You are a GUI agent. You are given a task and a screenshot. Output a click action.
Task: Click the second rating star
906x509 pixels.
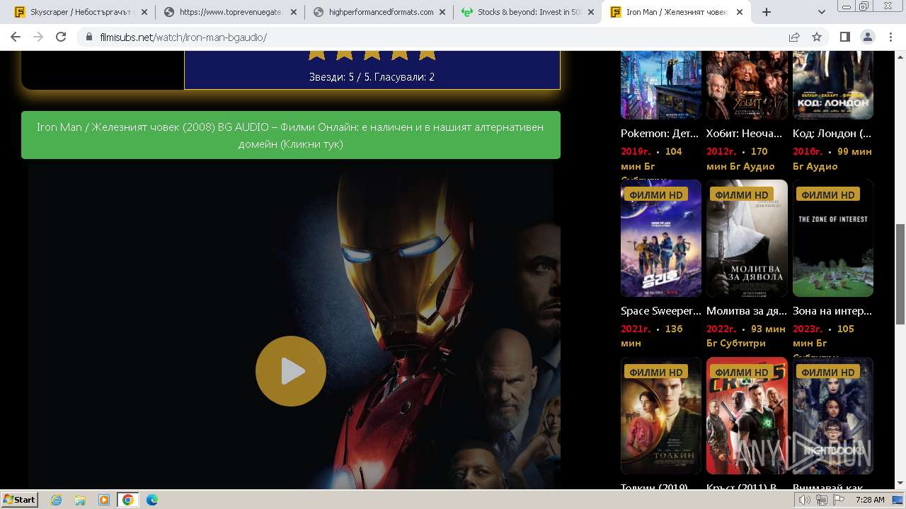(x=344, y=54)
